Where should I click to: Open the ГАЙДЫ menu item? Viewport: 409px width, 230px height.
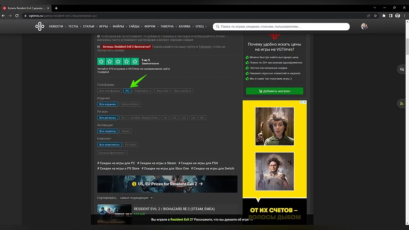[135, 26]
